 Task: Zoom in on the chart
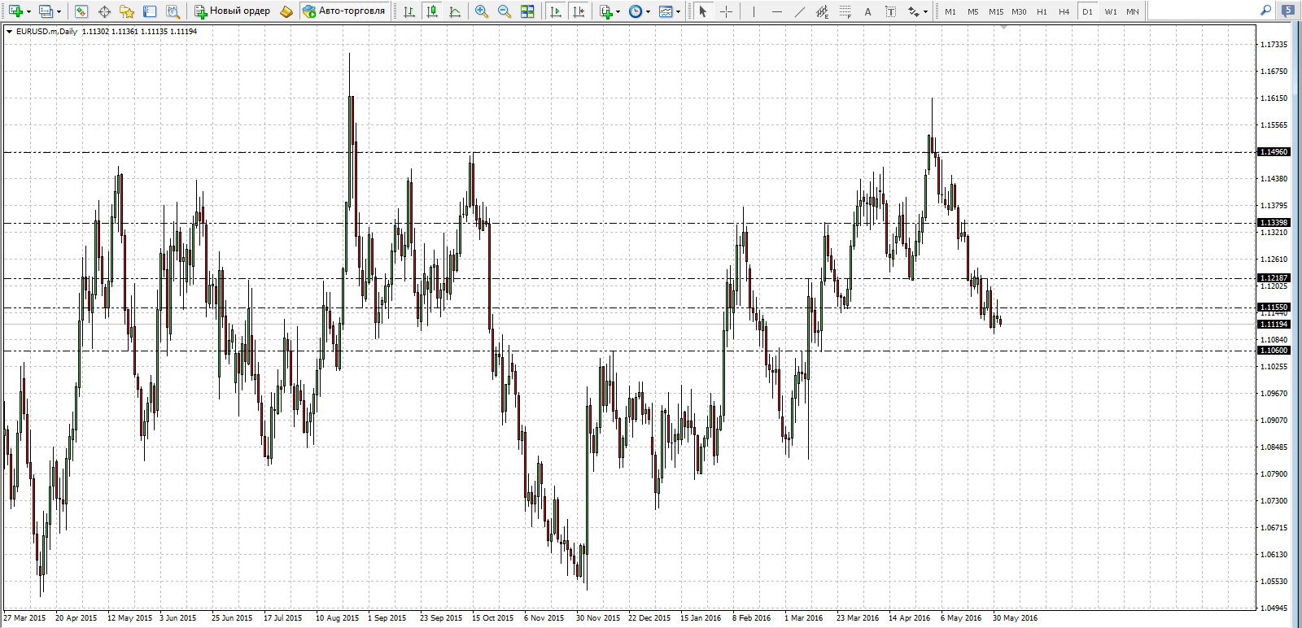[x=482, y=11]
